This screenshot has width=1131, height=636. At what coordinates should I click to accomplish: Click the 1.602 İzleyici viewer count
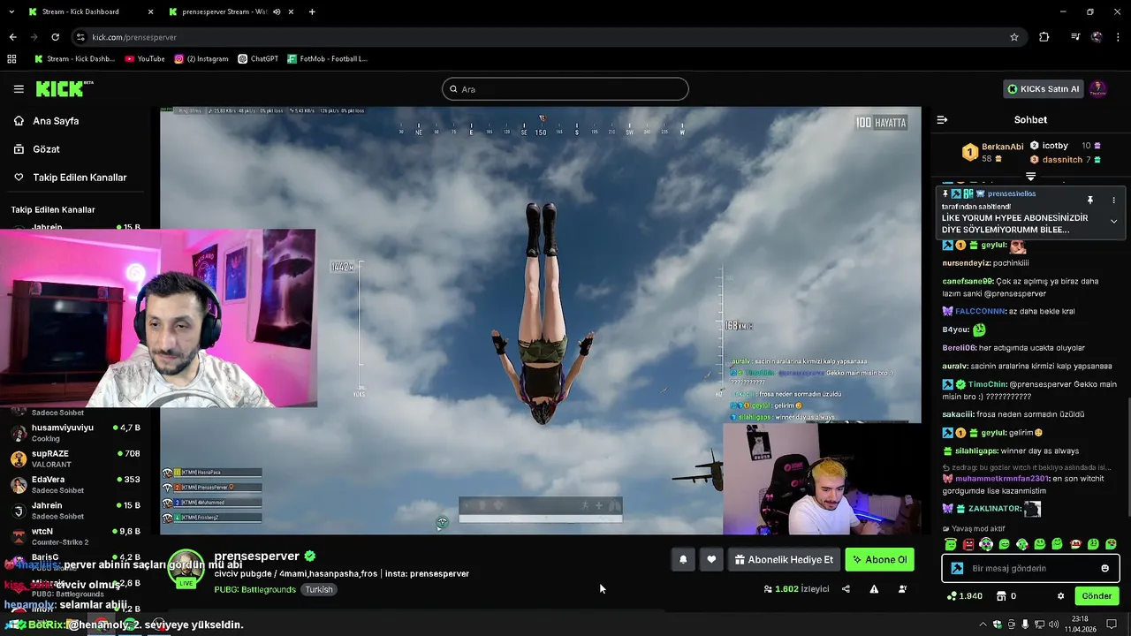796,589
